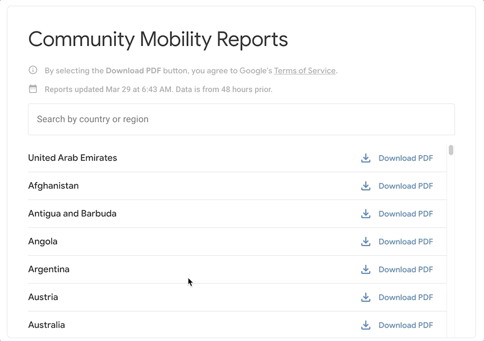
Task: Click the Antigua and Barbuda country name
Action: [x=72, y=214]
